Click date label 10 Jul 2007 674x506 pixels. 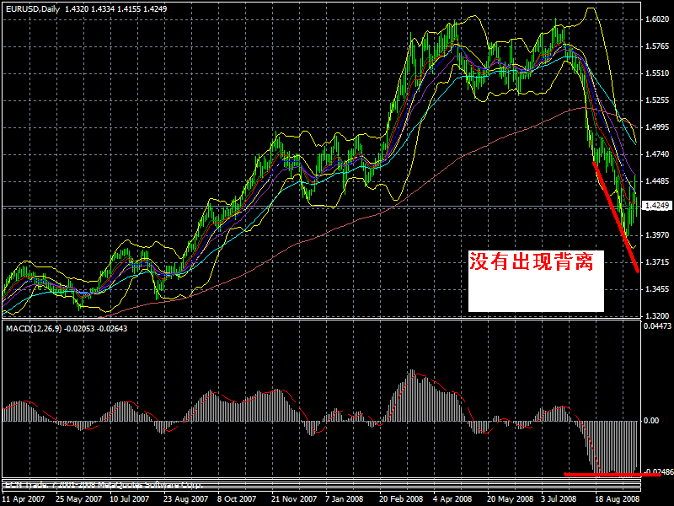[130, 499]
